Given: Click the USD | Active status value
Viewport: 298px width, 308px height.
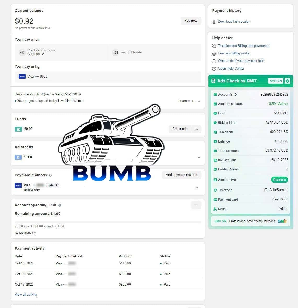Looking at the screenshot, I should tap(278, 104).
